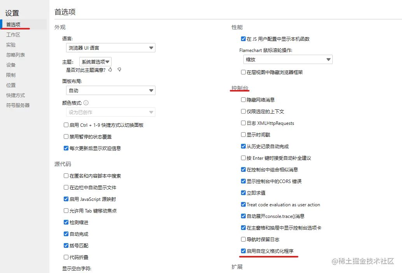Check the 显示时间戳 option
This screenshot has width=402, height=273.
243,134
